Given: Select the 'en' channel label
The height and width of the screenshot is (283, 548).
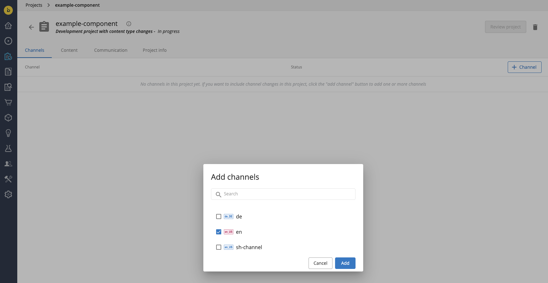Looking at the screenshot, I should pos(239,232).
